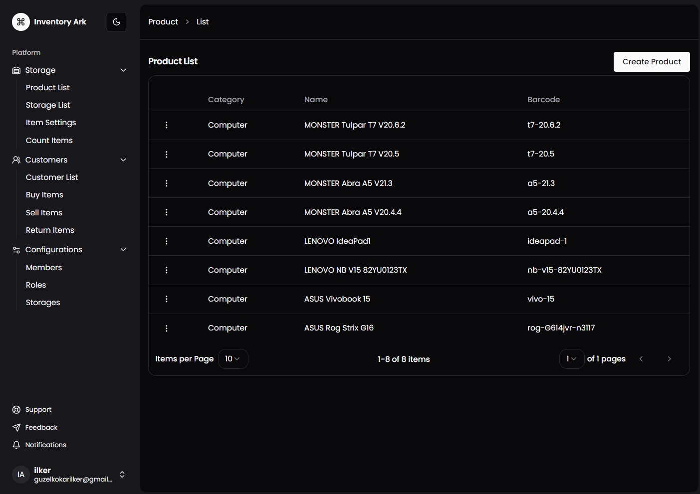This screenshot has height=494, width=700.
Task: Click the Storage section icon
Action: click(x=16, y=70)
